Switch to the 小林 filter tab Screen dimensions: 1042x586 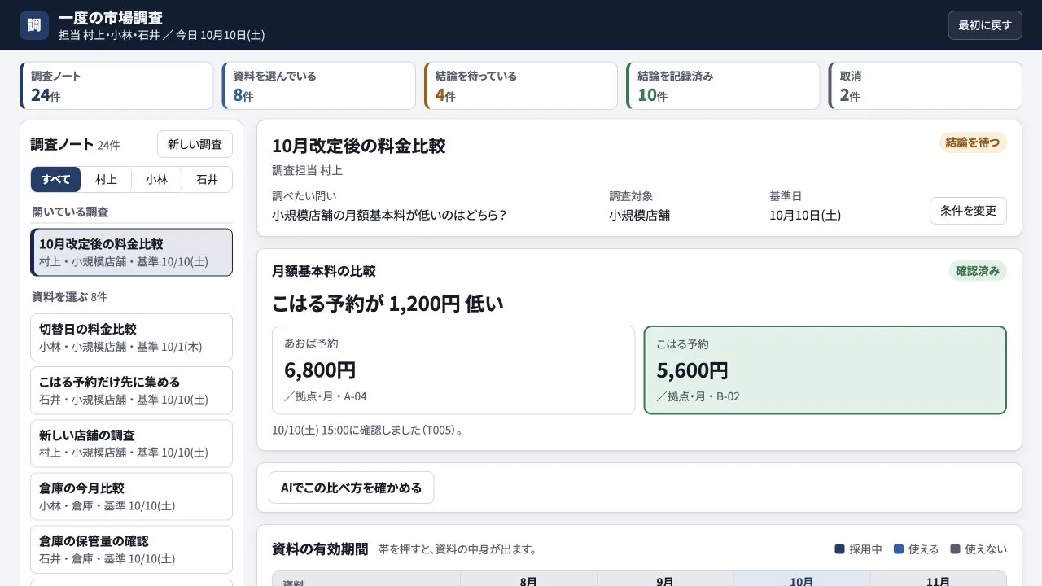pos(157,180)
